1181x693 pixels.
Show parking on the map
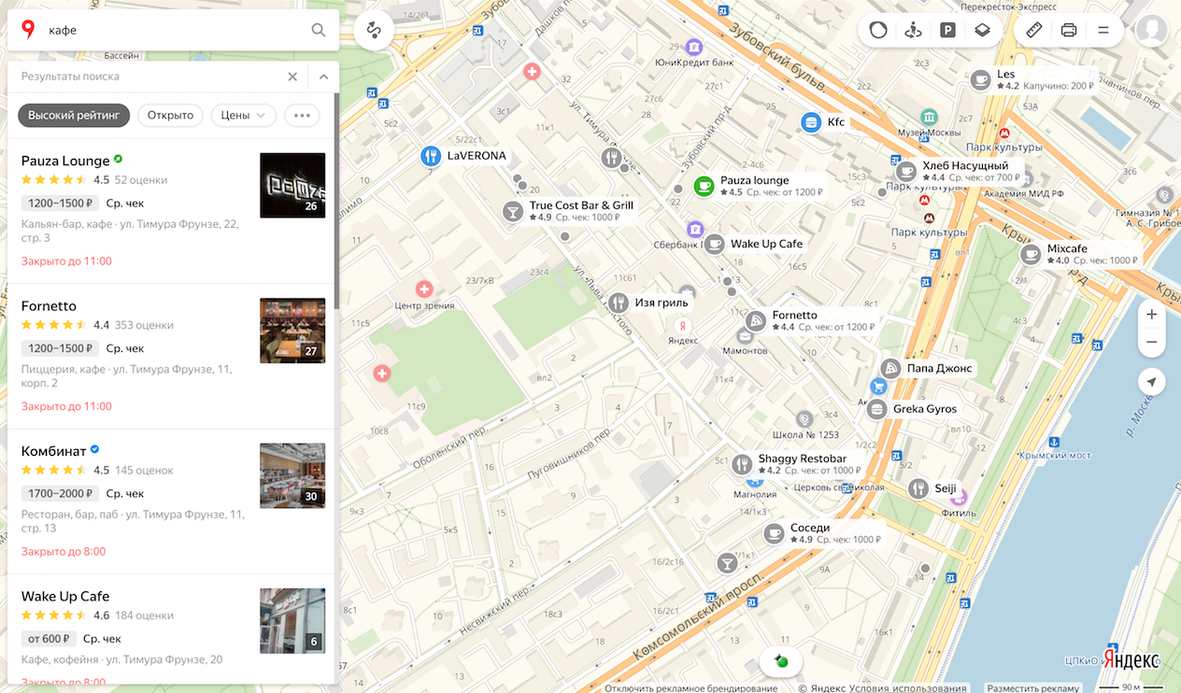(x=947, y=30)
